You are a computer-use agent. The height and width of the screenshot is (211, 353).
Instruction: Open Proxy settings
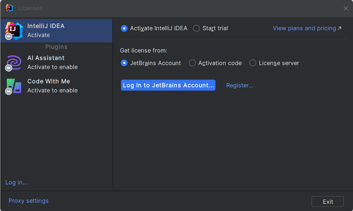pyautogui.click(x=28, y=201)
